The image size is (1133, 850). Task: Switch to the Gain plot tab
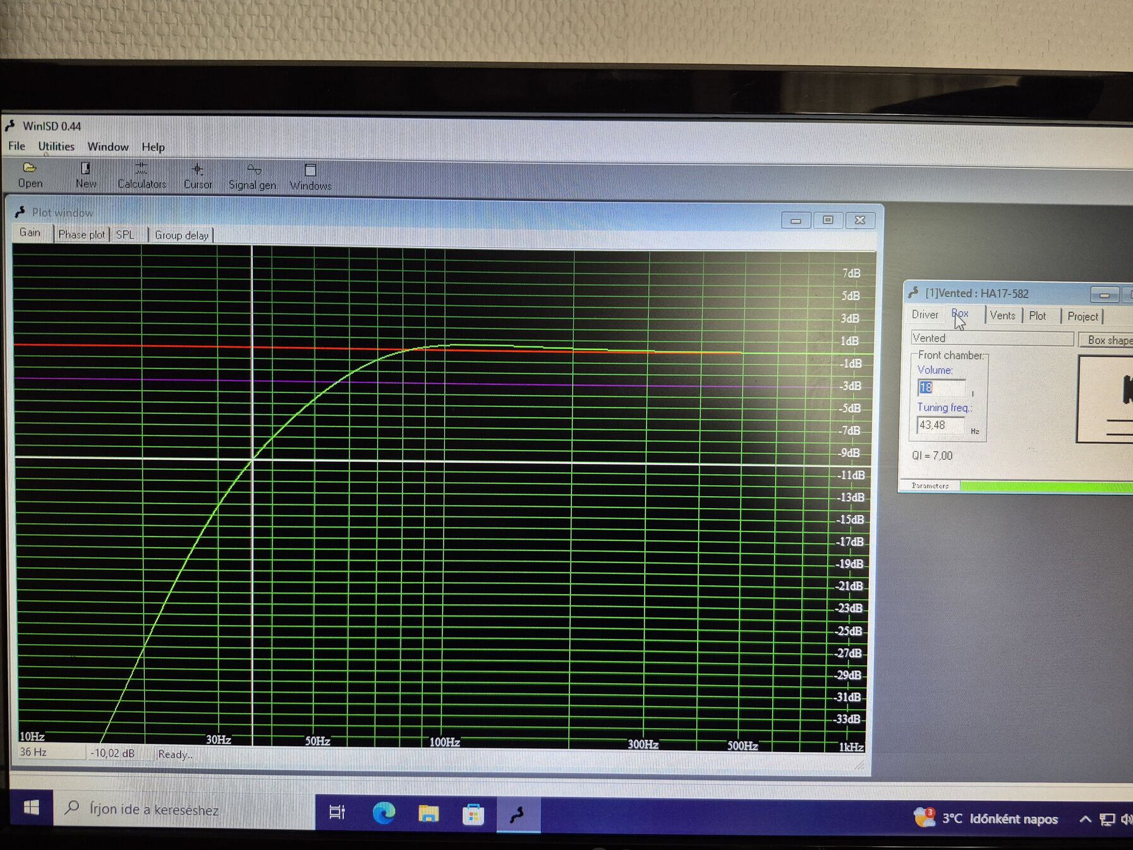tap(30, 233)
